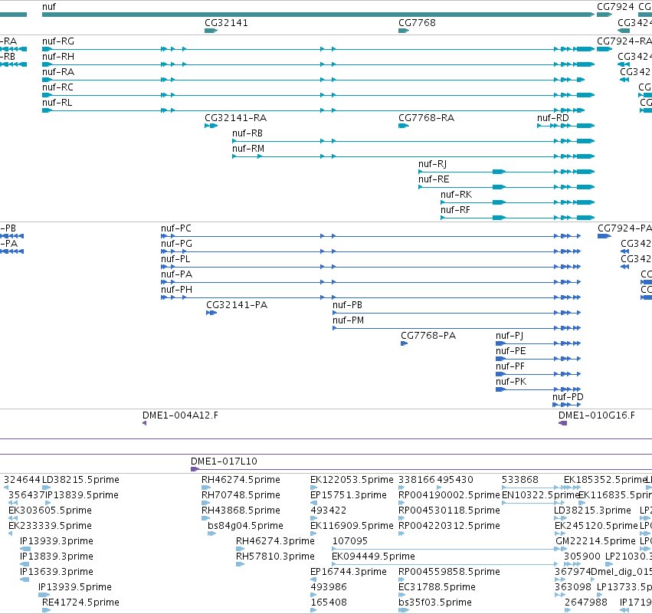Open the CG7924-PA protein label
652x614 pixels.
[x=625, y=228]
